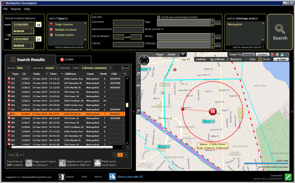Click the map zoom-out magnifier minus icon
The width and height of the screenshot is (295, 183).
[139, 111]
